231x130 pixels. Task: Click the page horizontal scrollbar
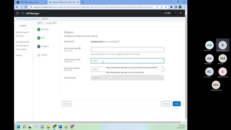pyautogui.click(x=99, y=122)
